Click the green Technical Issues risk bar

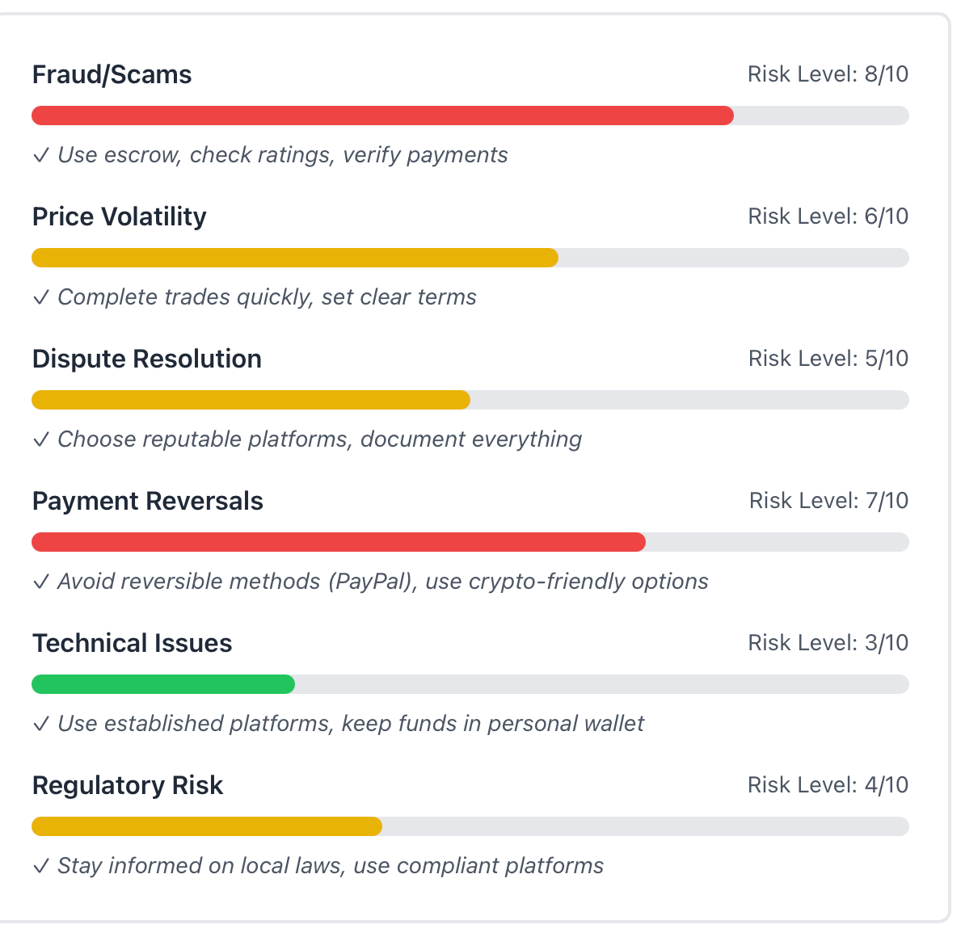[163, 684]
